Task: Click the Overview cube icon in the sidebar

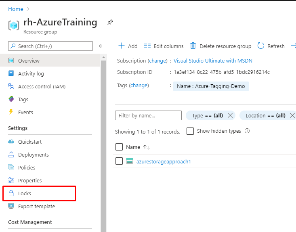Action: point(11,61)
